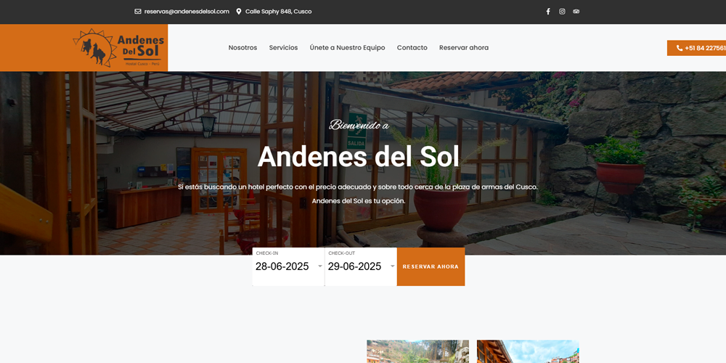The image size is (726, 363).
Task: Open the Servicios menu item
Action: [x=283, y=48]
